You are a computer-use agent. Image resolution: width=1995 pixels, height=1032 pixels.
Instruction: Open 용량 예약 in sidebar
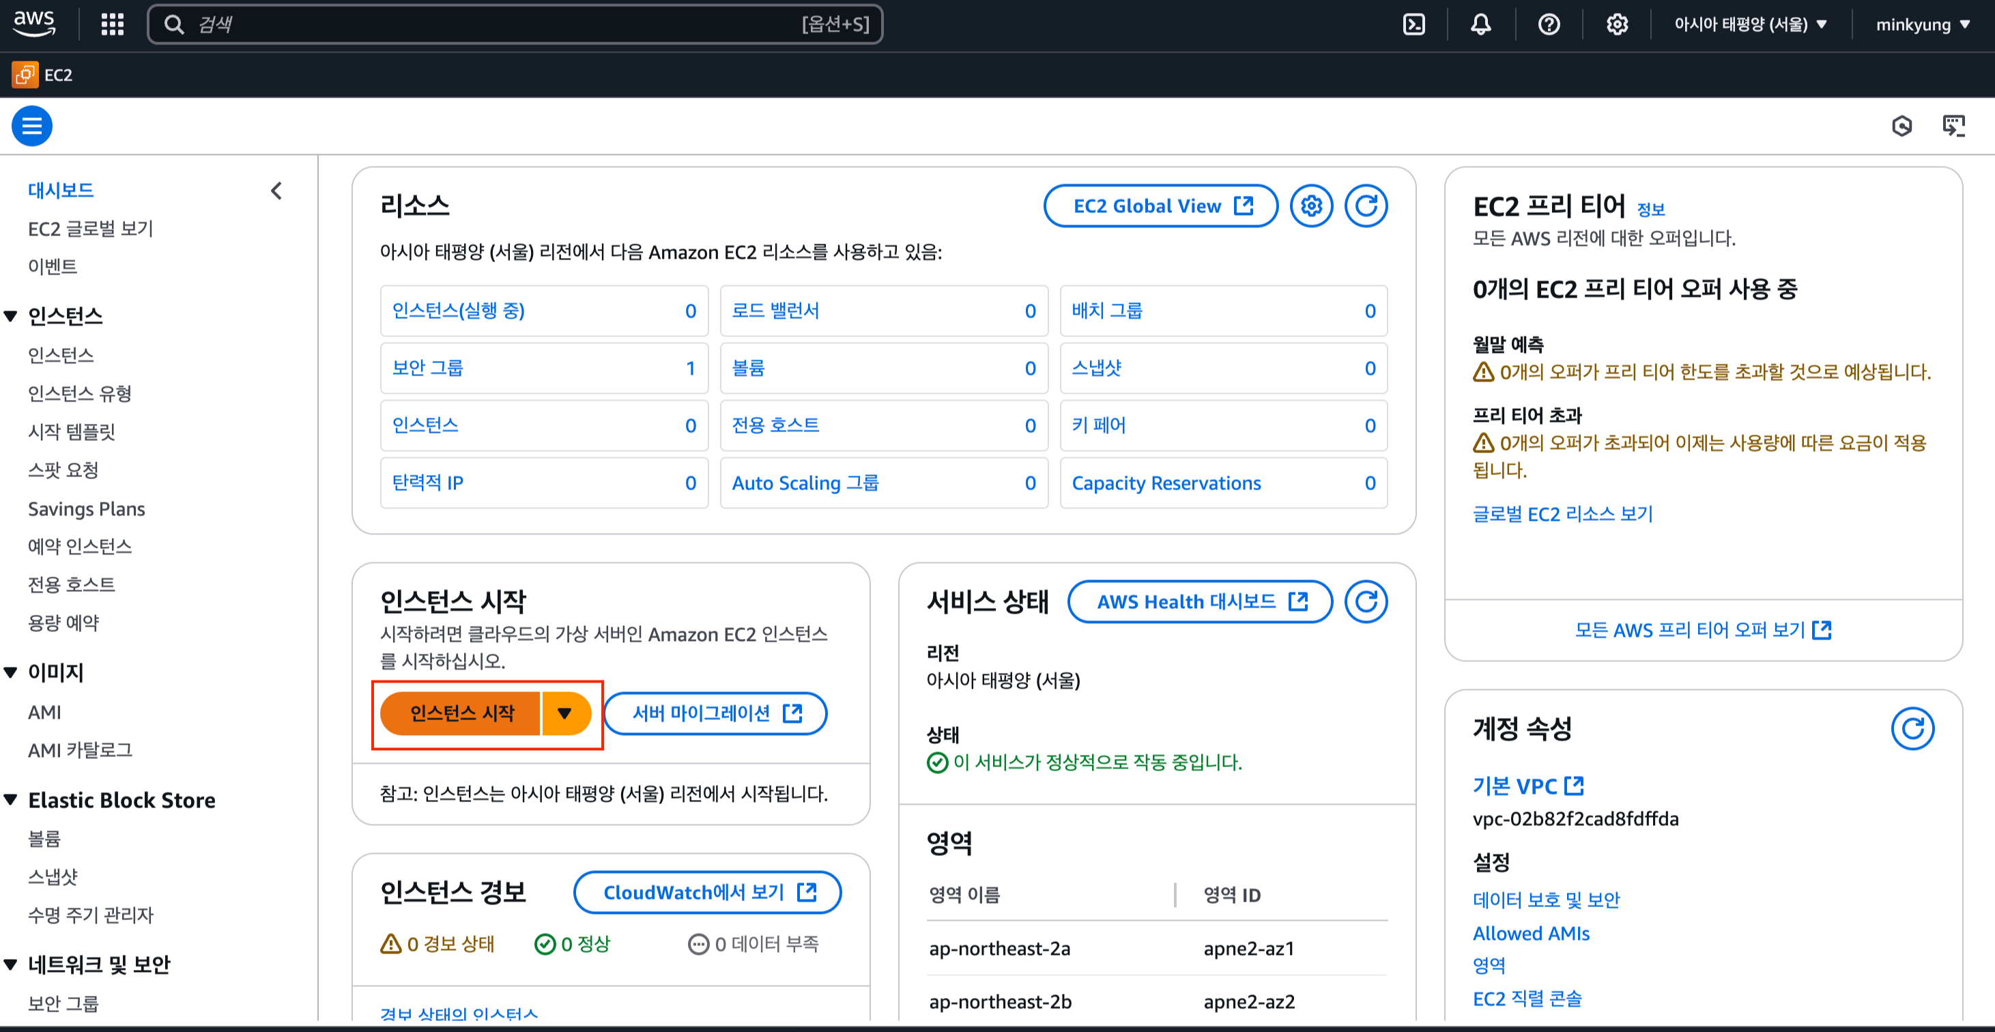[63, 622]
